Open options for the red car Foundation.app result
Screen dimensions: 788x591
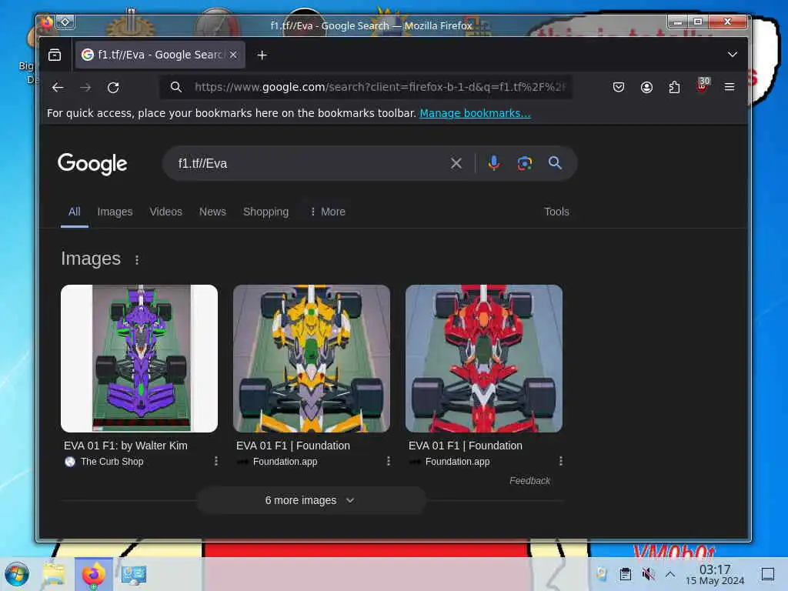click(x=561, y=462)
